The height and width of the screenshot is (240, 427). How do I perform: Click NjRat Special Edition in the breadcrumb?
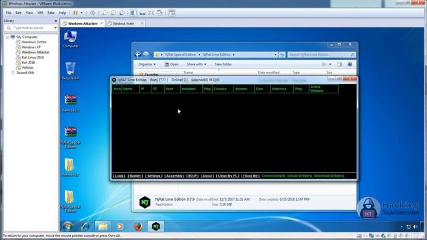pyautogui.click(x=180, y=55)
